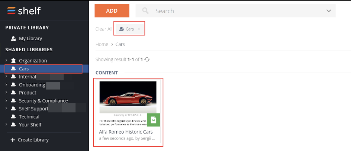
Task: Expand the Onboarding library chevron
Action: click(6, 85)
